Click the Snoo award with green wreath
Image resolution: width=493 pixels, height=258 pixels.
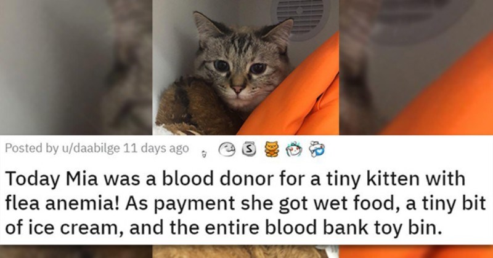[294, 149]
